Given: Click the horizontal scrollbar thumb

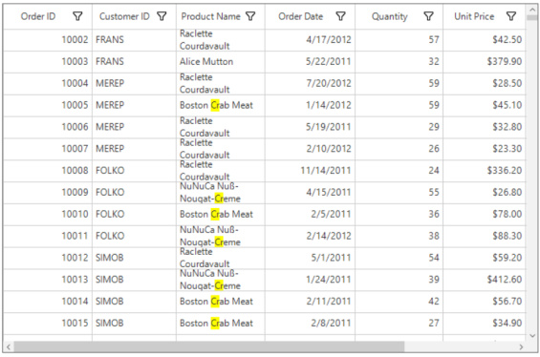Looking at the screenshot, I should point(209,347).
